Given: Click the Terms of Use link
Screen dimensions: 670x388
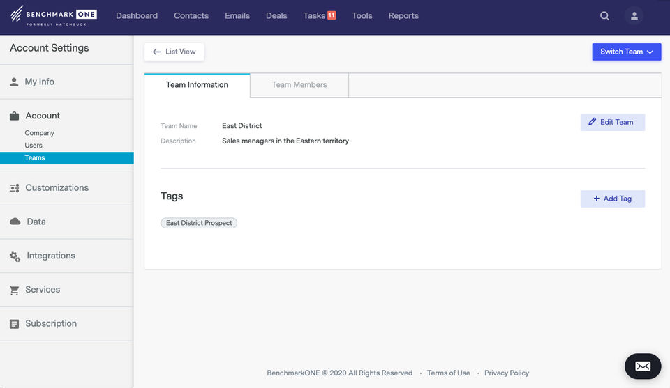Looking at the screenshot, I should pyautogui.click(x=448, y=373).
